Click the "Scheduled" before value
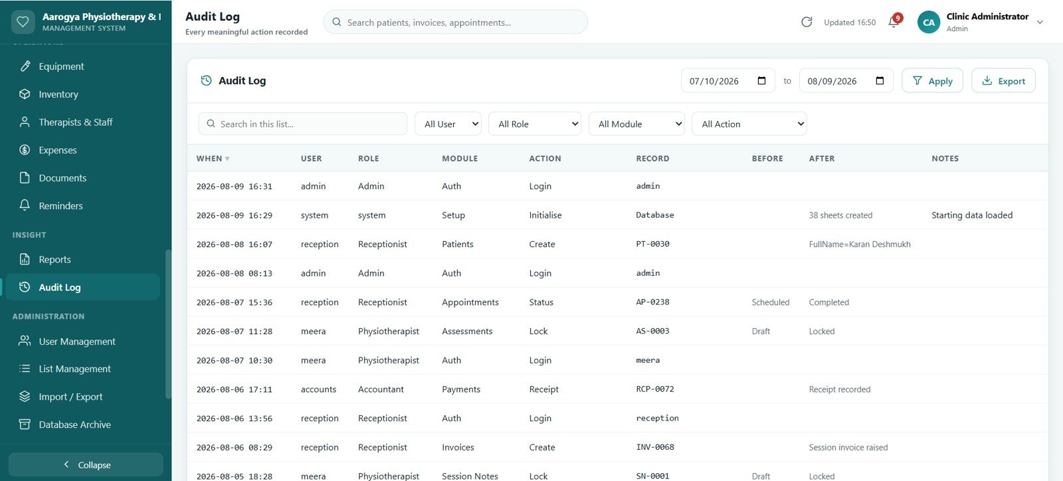The width and height of the screenshot is (1063, 481). pos(771,302)
